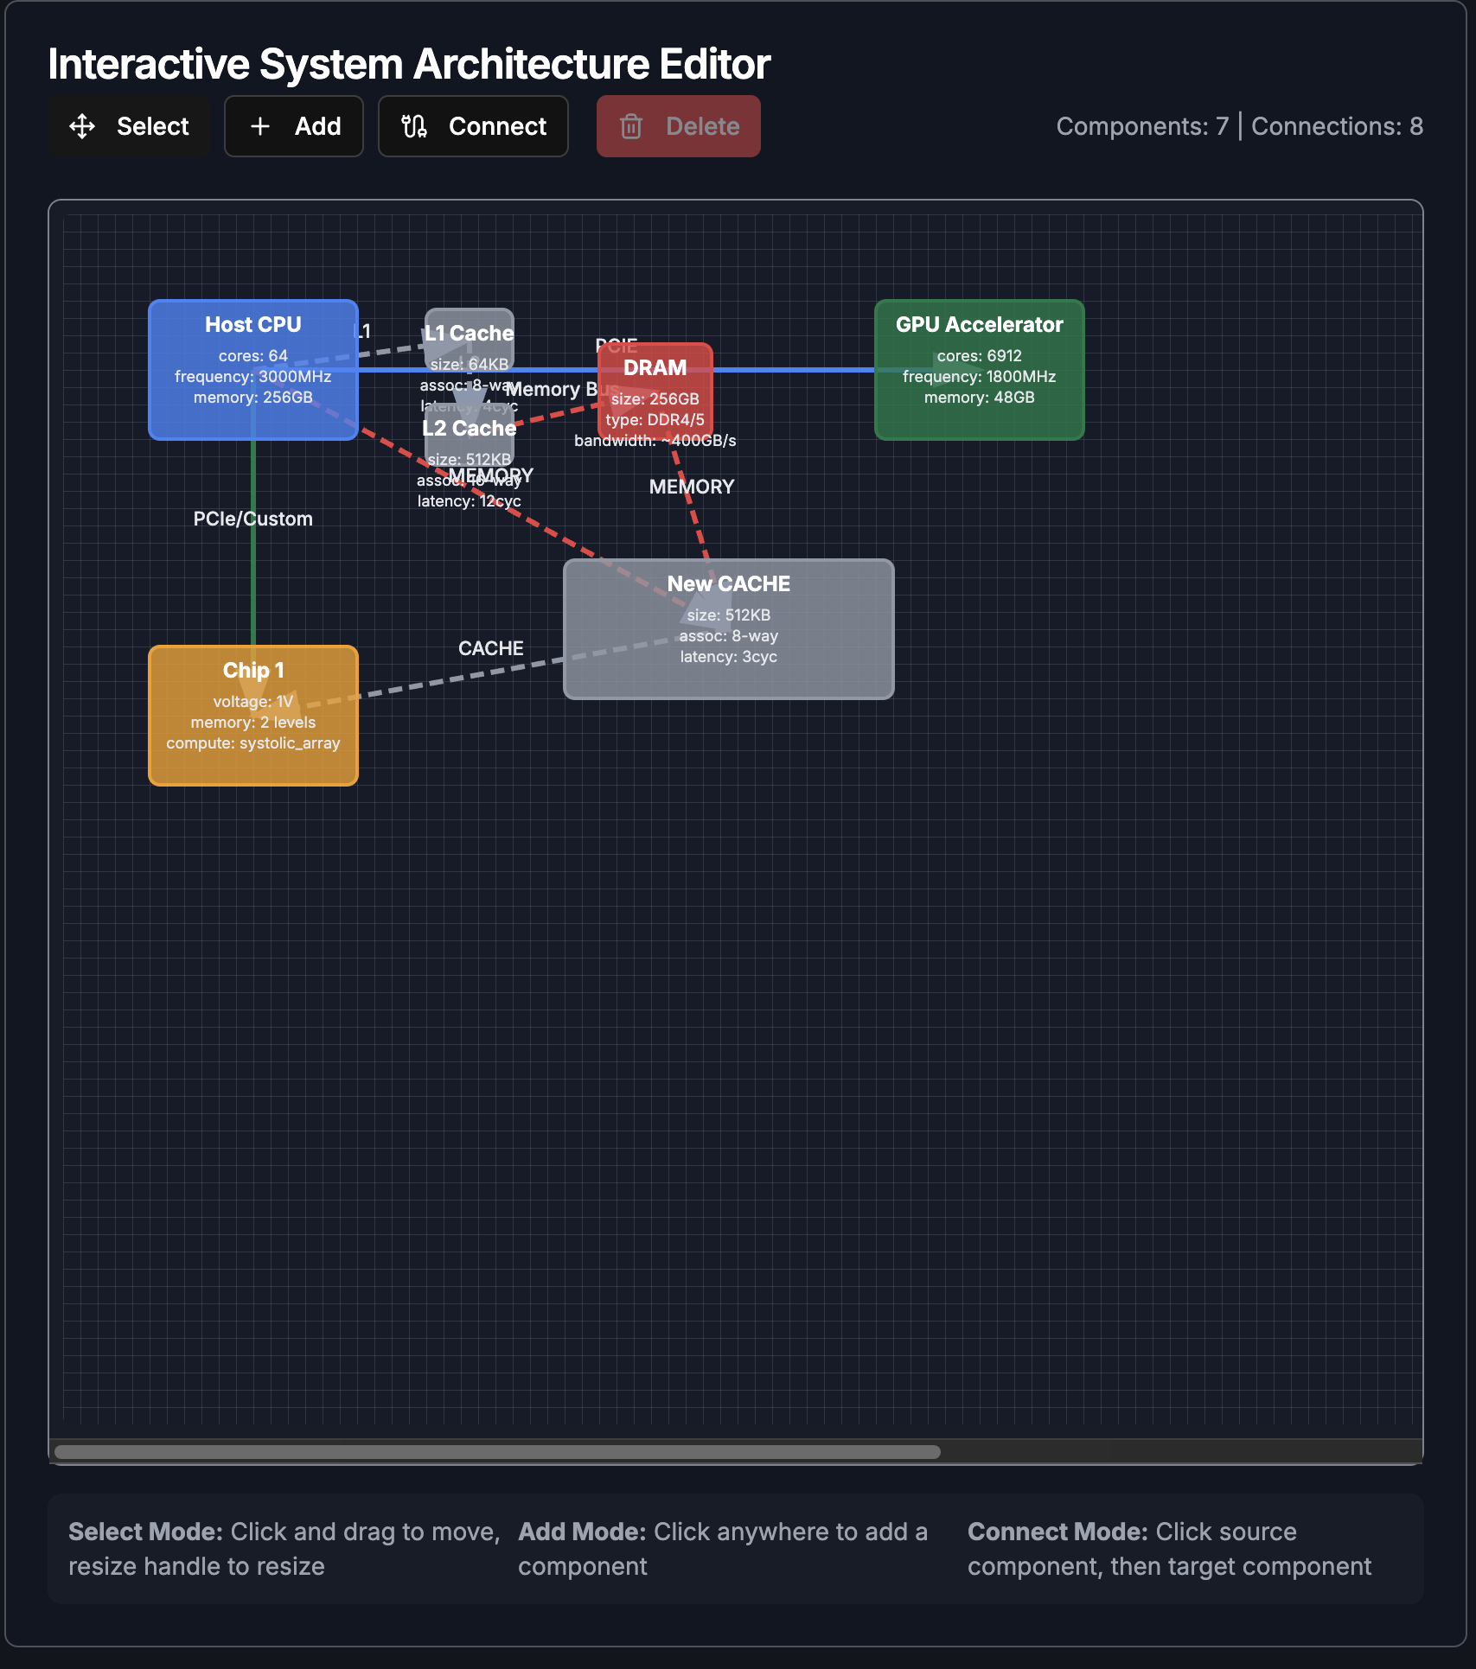Screen dimensions: 1476x1669
Task: Click MEMORY label near DRAM connection
Action: 692,487
